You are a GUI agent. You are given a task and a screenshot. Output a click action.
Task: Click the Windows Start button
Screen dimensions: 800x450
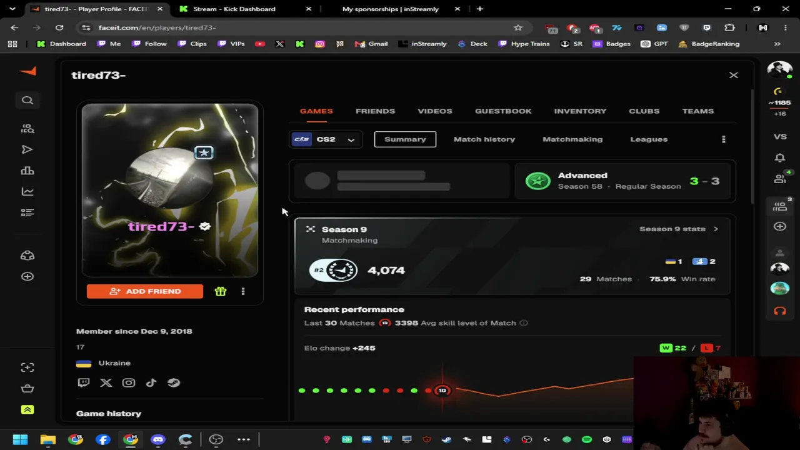pyautogui.click(x=20, y=439)
